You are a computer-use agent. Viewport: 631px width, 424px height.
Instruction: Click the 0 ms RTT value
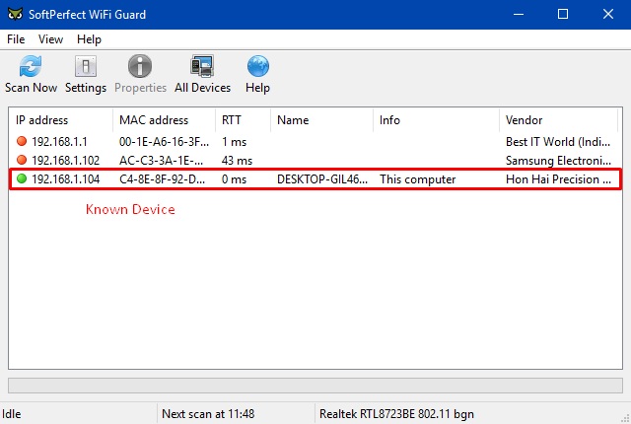click(234, 179)
